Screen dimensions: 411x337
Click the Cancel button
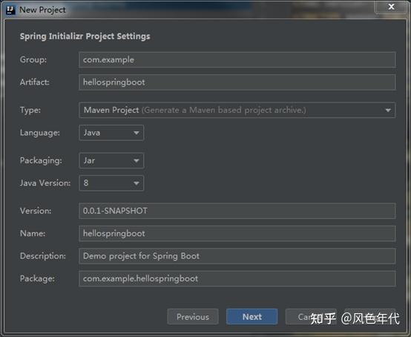tap(311, 317)
